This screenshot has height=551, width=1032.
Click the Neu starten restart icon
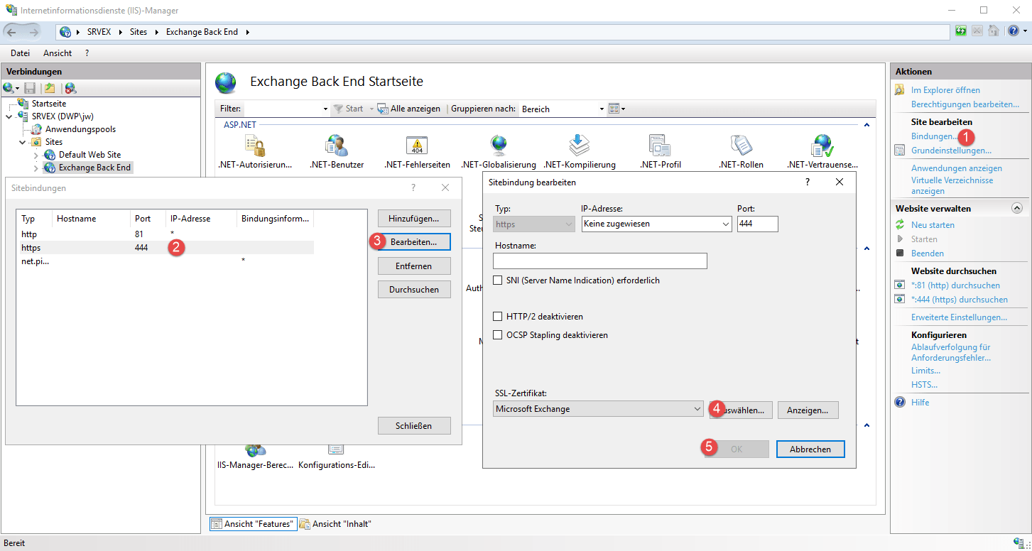pyautogui.click(x=900, y=225)
